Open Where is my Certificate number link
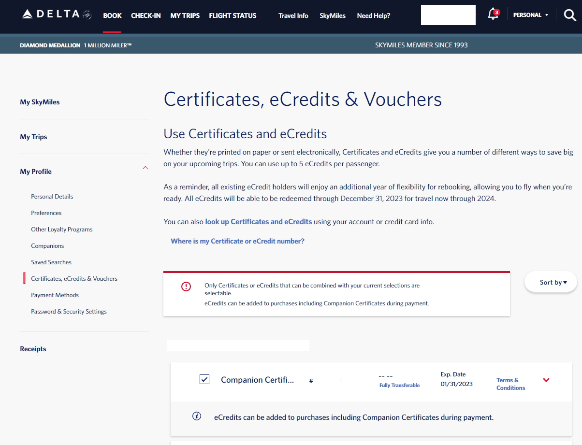The height and width of the screenshot is (445, 582). pos(237,241)
